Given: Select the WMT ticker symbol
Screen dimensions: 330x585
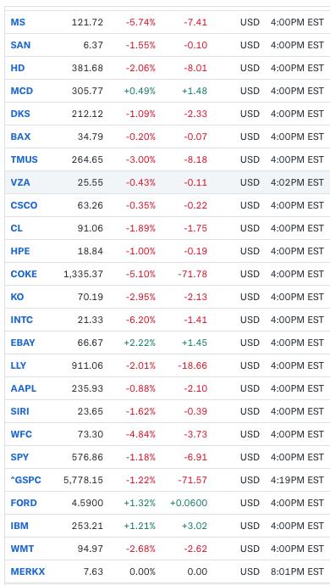Looking at the screenshot, I should pos(22,549).
